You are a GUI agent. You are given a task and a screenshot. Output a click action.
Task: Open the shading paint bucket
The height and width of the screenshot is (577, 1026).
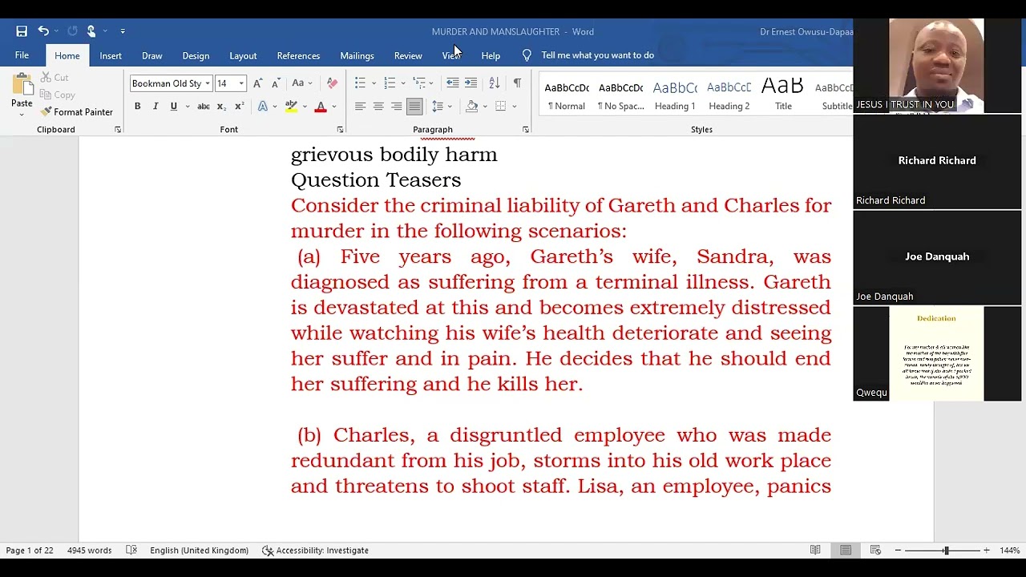click(472, 107)
